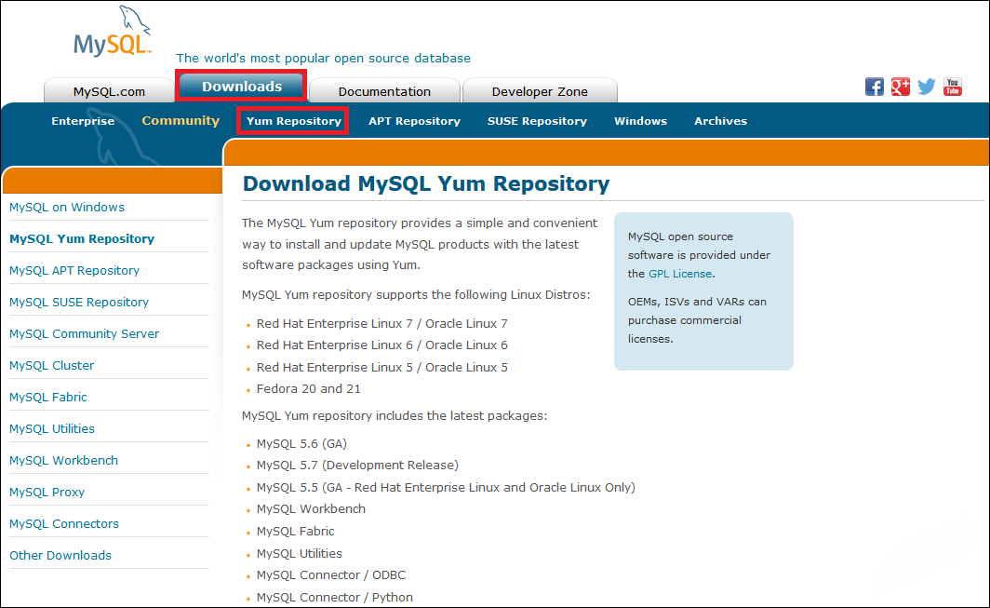Image resolution: width=990 pixels, height=608 pixels.
Task: Click the MySQL dolphin logo
Action: [x=113, y=32]
